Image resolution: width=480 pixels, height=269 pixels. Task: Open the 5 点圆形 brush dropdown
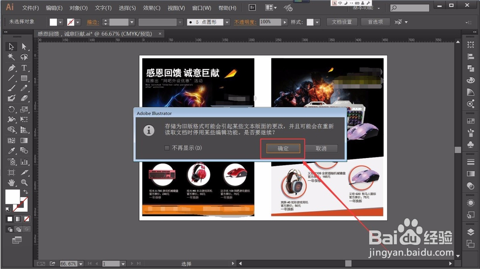click(x=227, y=22)
